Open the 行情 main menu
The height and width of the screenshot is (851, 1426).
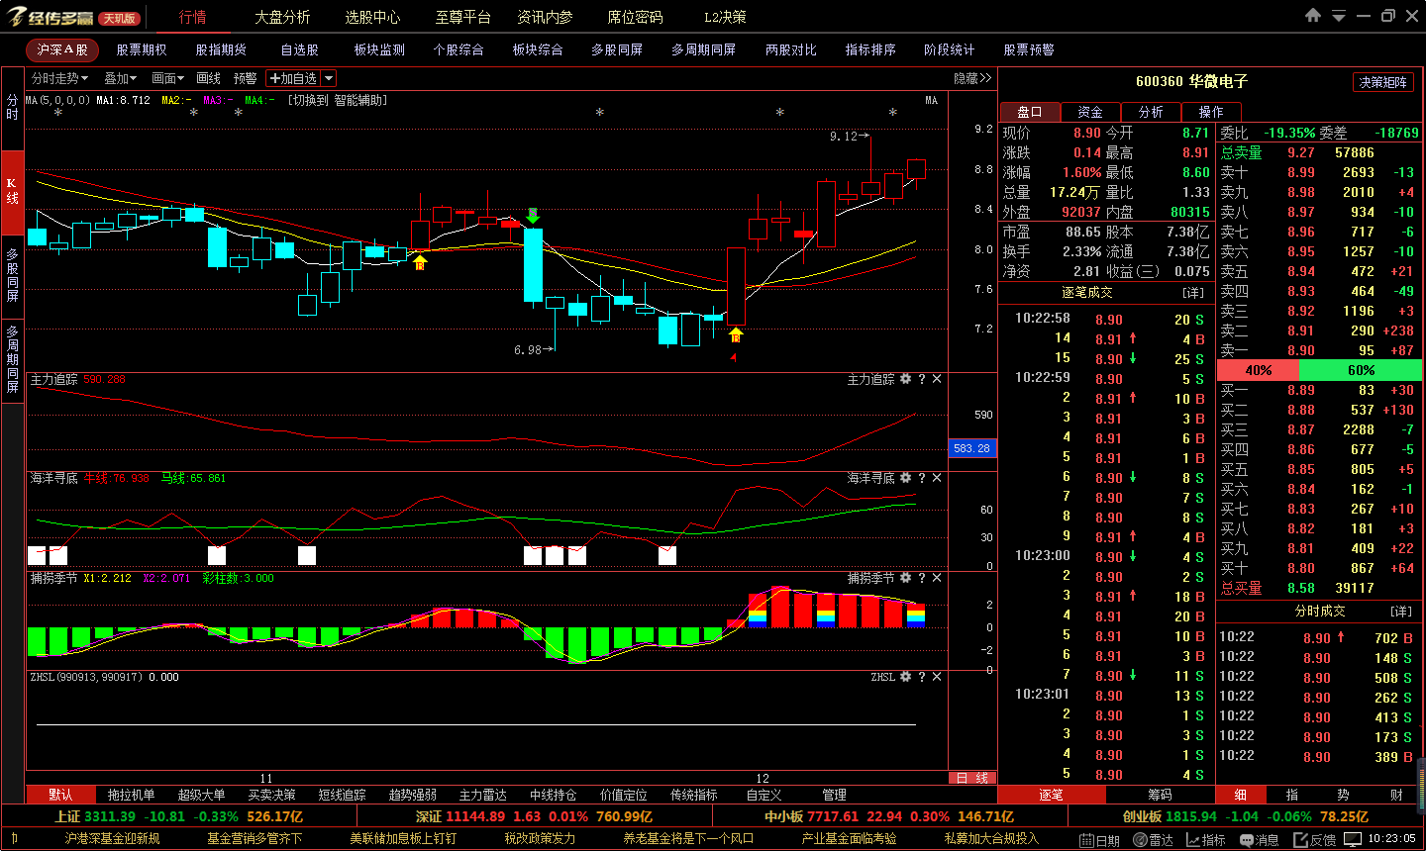coord(193,17)
